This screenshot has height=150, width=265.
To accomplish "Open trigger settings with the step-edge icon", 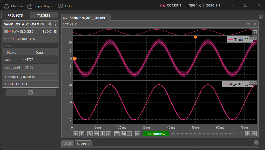I will pos(82,134).
